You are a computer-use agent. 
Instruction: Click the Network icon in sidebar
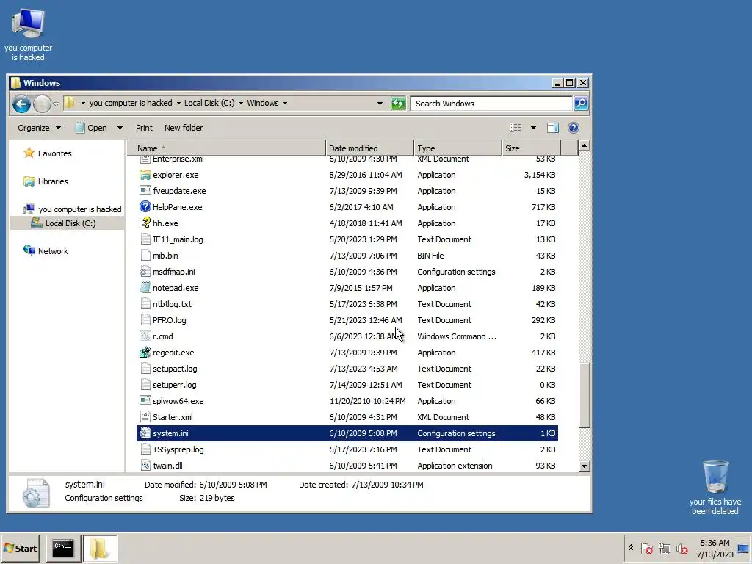coord(29,250)
